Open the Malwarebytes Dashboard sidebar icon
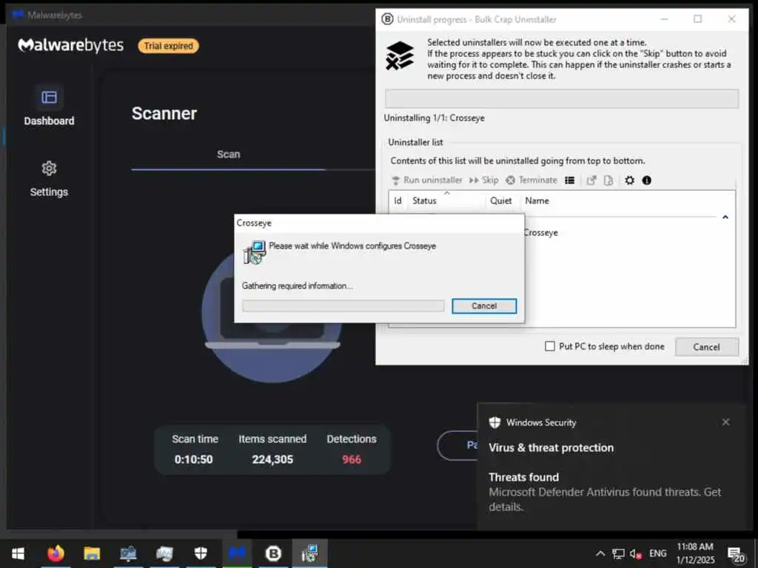 [x=49, y=98]
